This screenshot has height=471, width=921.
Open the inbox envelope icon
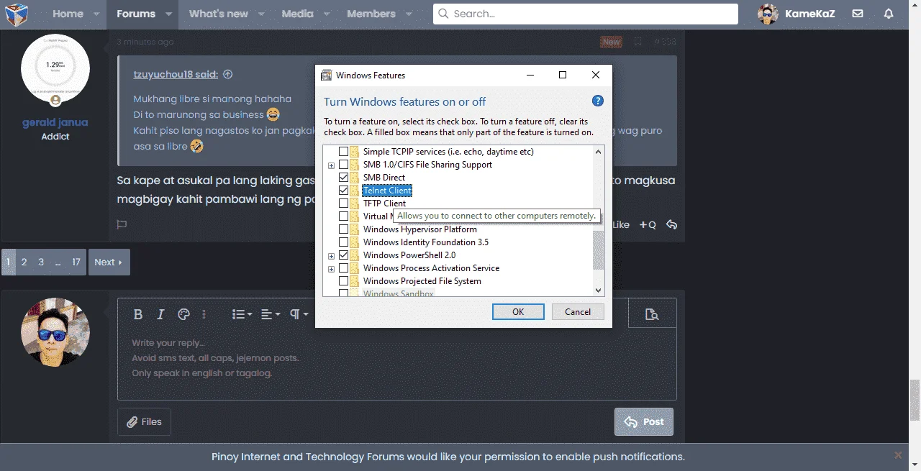858,14
